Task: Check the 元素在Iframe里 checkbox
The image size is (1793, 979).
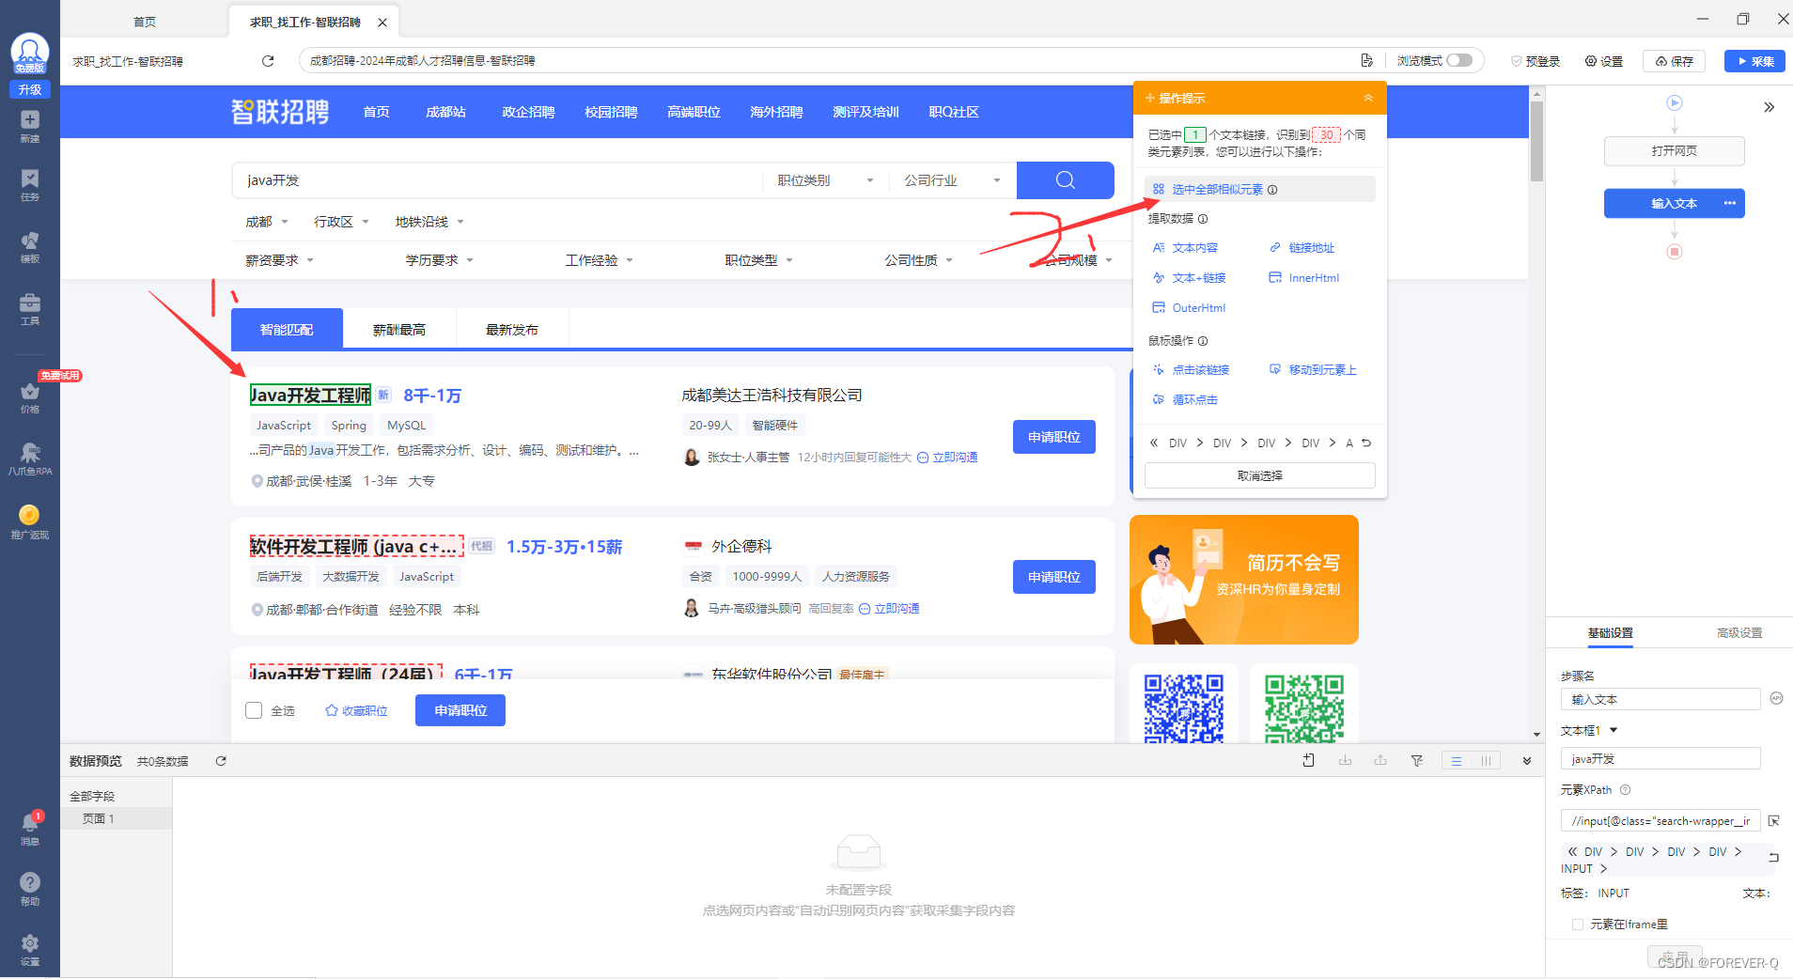Action: point(1578,925)
